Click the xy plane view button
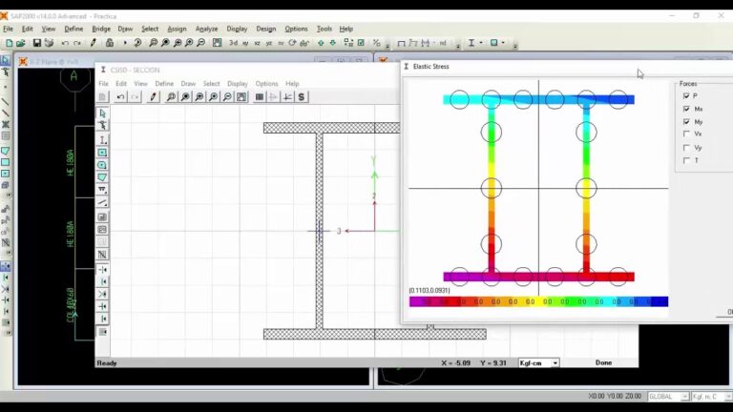The image size is (733, 412). (x=245, y=43)
